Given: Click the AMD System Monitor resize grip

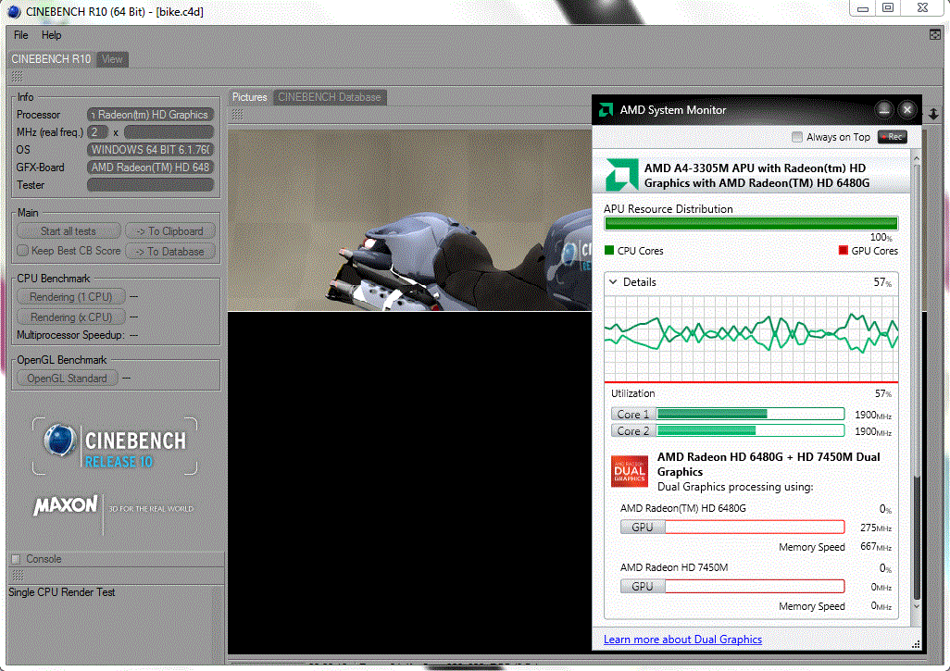Looking at the screenshot, I should (x=916, y=644).
